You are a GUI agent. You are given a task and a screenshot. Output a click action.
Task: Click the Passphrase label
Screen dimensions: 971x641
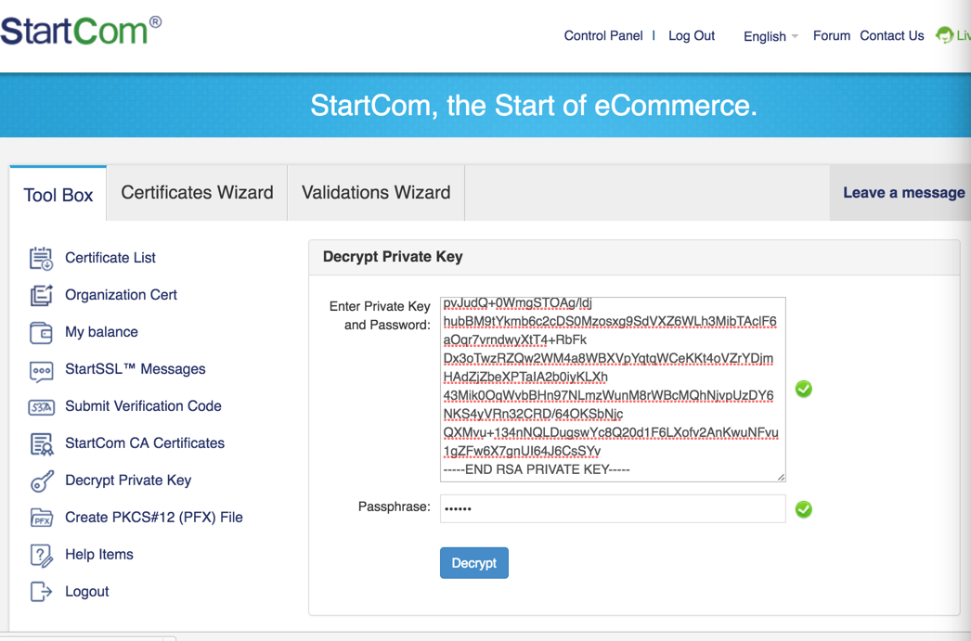click(394, 507)
